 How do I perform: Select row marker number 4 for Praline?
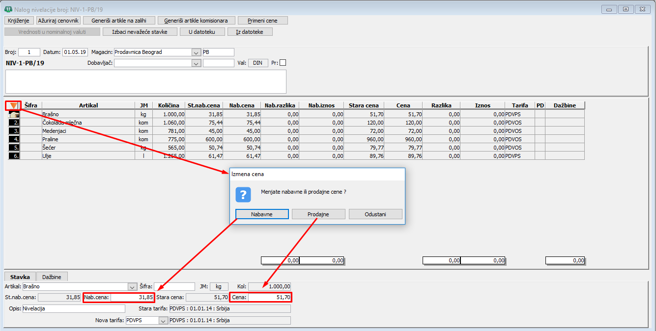pyautogui.click(x=14, y=139)
